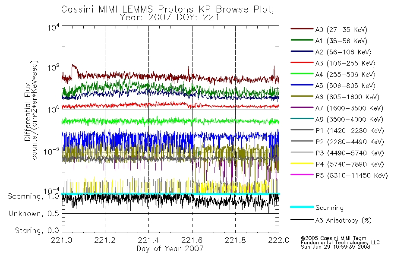Click the P1 (1420-2280 KeV) legend label

350,131
